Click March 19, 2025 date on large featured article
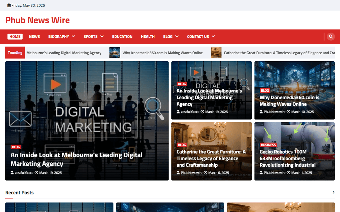 coord(48,173)
